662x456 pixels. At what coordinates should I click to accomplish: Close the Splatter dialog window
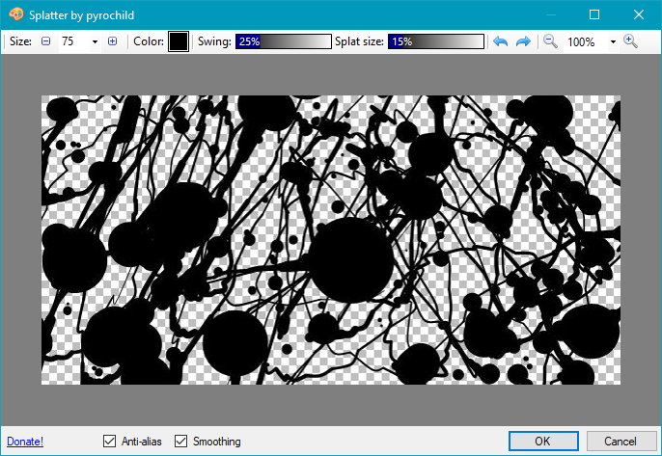click(639, 14)
